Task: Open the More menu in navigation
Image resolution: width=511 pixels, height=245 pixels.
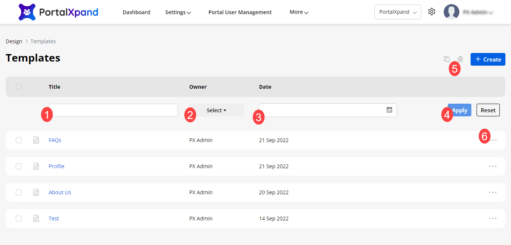Action: (299, 12)
